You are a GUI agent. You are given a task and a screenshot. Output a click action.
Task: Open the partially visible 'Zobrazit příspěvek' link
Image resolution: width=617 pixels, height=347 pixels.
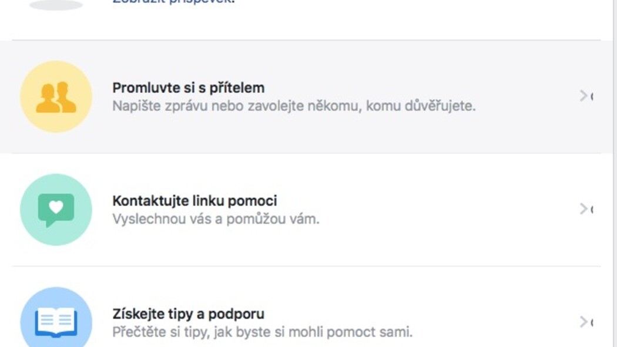[173, 2]
